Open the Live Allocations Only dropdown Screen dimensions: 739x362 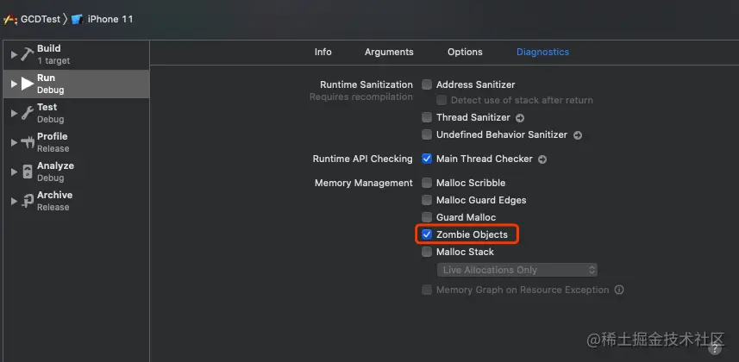tap(517, 270)
